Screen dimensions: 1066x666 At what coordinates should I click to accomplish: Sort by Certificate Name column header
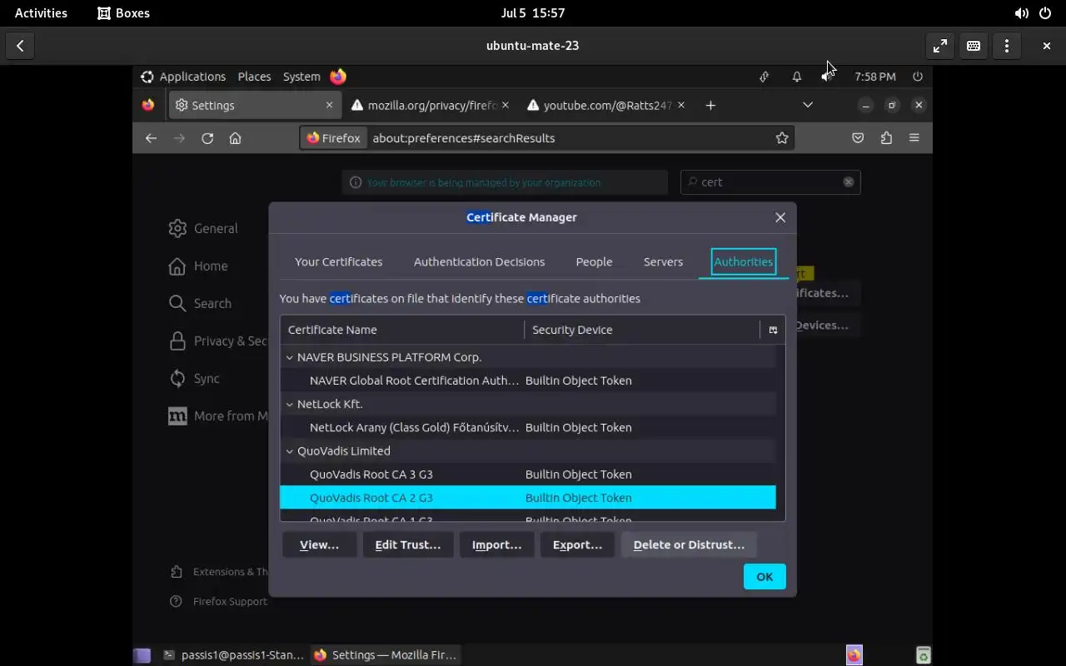(x=402, y=330)
